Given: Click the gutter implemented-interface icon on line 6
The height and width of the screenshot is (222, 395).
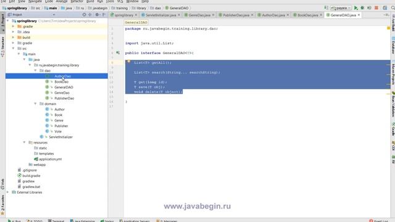Looking at the screenshot, I should pyautogui.click(x=118, y=53).
